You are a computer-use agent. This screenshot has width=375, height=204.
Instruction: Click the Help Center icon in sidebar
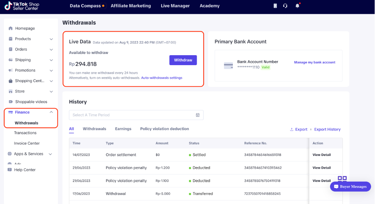10,170
